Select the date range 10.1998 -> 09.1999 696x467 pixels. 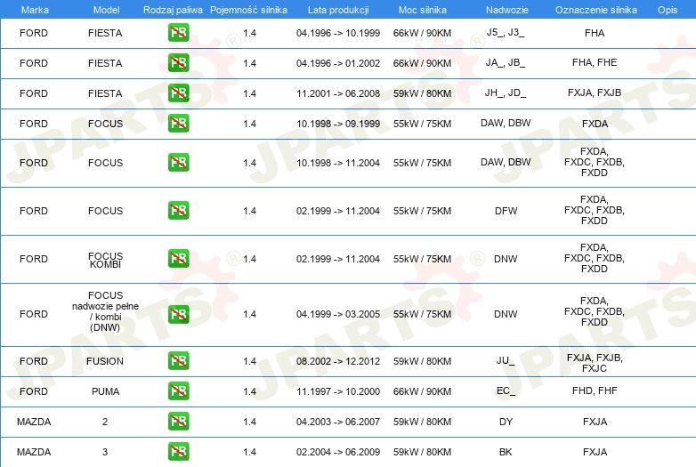pos(338,124)
